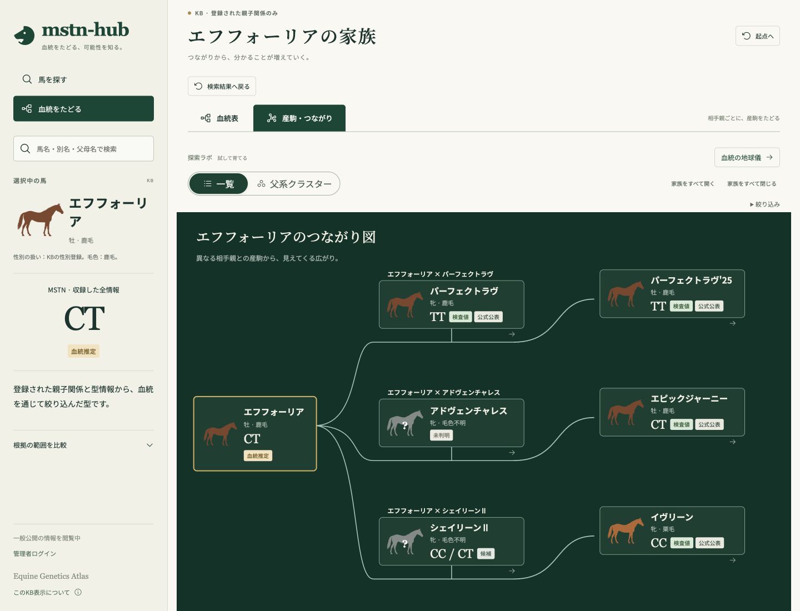Click the 候補 badge on シェイリーンII card
This screenshot has height=611, width=800.
pyautogui.click(x=486, y=554)
